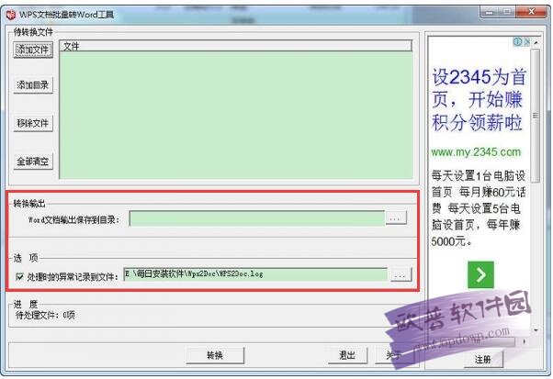
Task: Click the 文件 column header
Action: tap(235, 46)
